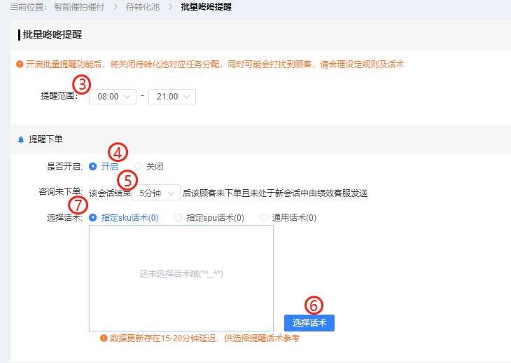Click the 提醒范围 label

pyautogui.click(x=59, y=96)
